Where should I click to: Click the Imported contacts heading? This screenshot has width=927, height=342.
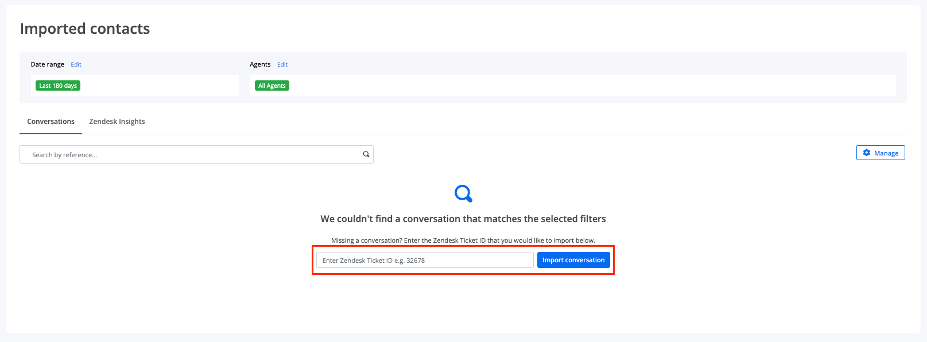tap(85, 29)
